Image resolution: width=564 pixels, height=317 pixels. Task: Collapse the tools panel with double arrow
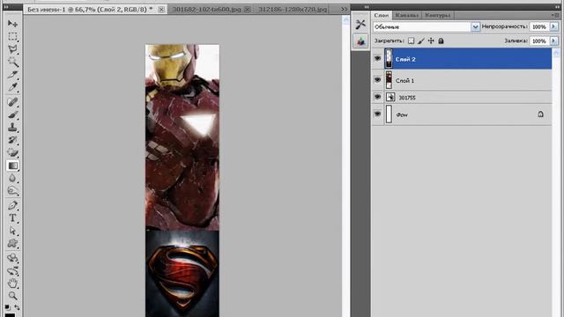[x=6, y=7]
